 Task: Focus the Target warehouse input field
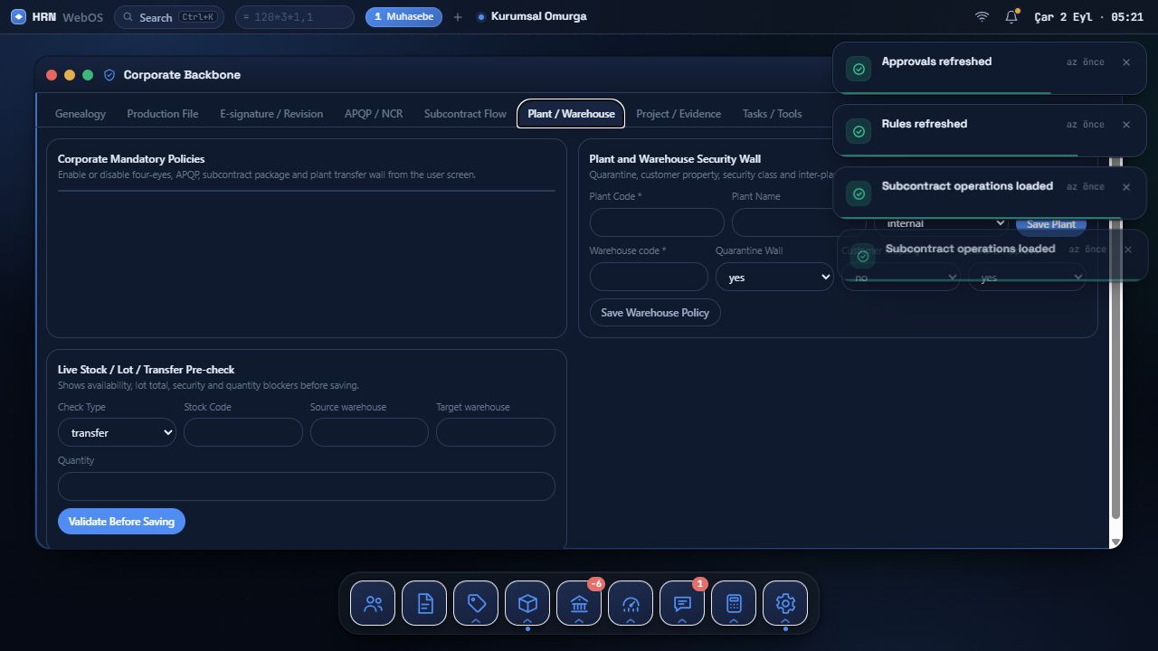pos(496,432)
